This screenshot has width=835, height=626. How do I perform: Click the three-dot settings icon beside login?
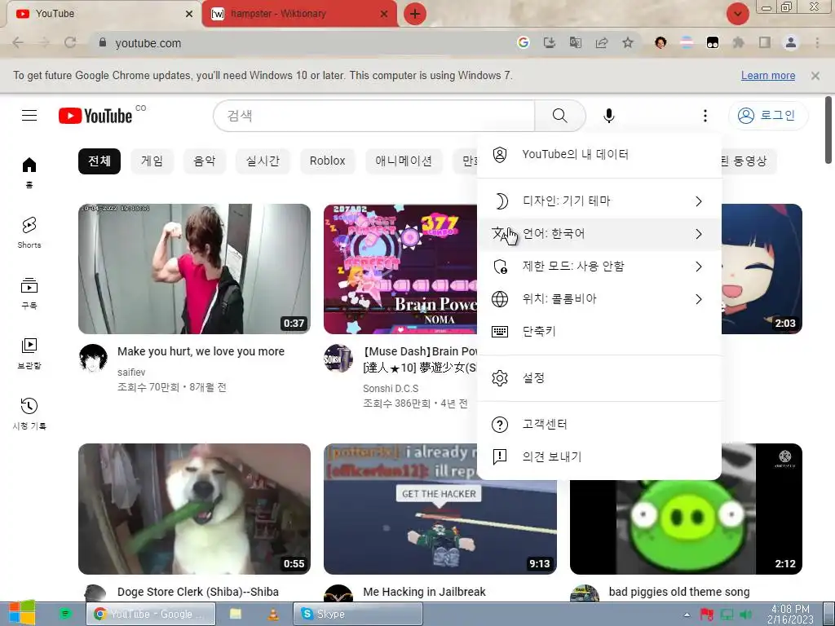click(x=705, y=116)
